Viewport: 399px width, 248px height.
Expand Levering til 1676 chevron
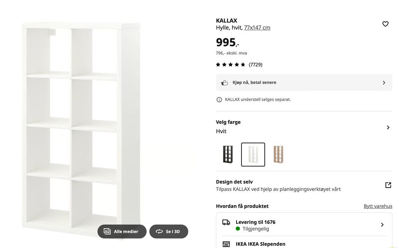(382, 225)
